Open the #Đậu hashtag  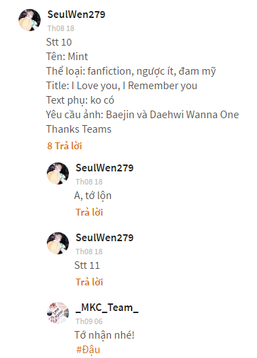88,350
